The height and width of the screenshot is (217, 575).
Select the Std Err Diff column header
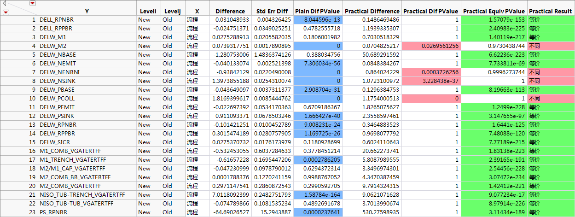273,11
